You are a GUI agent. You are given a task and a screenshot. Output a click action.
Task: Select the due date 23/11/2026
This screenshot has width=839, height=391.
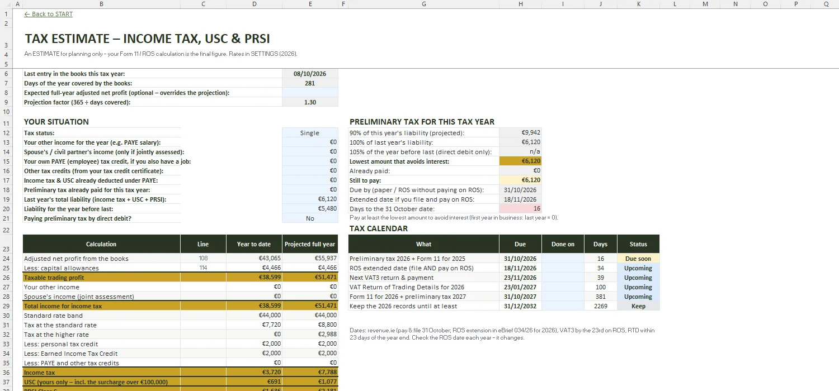click(x=520, y=278)
